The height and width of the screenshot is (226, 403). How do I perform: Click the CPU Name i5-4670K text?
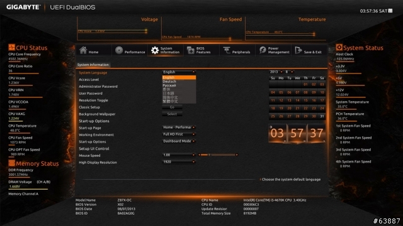275,200
